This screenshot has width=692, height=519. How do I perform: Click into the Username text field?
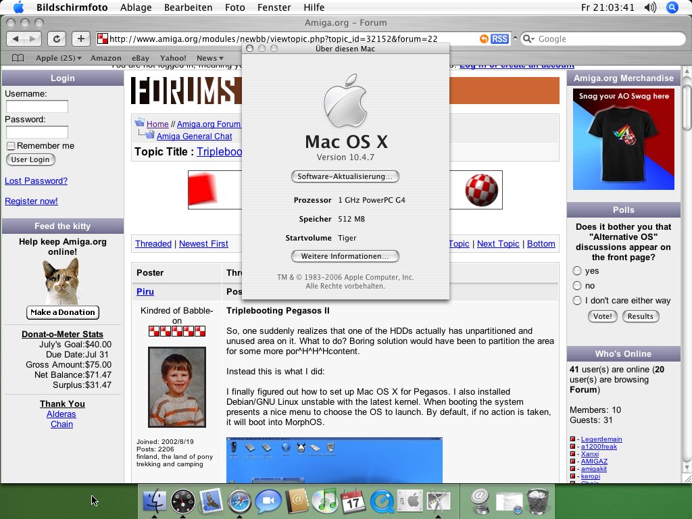click(x=37, y=107)
